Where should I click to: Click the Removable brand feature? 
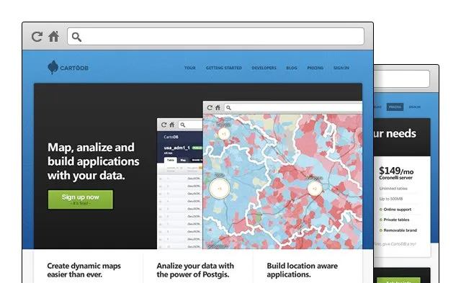point(398,230)
